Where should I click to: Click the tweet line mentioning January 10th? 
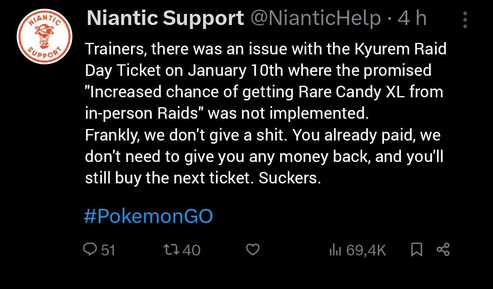coord(258,71)
